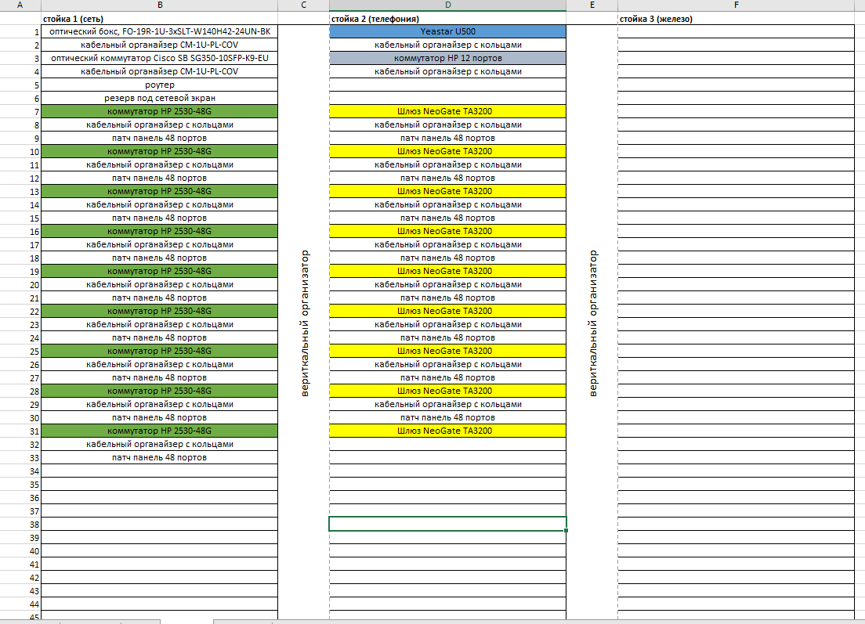Screen dimensions: 865x624
Task: Click the 'стойка 2 (телефония)' heading cell
Action: (447, 18)
